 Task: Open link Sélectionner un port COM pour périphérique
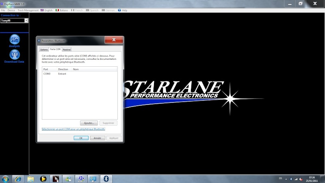[74, 129]
